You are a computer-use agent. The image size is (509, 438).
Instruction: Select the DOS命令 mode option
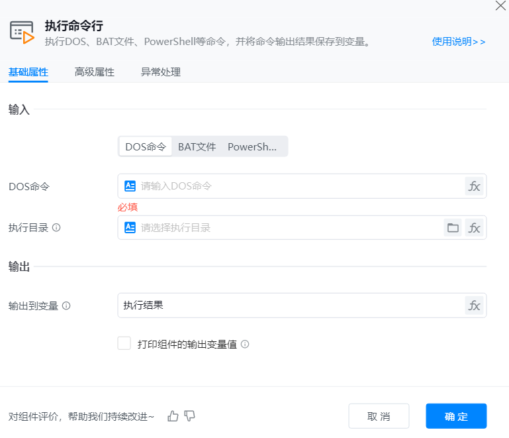pos(146,147)
